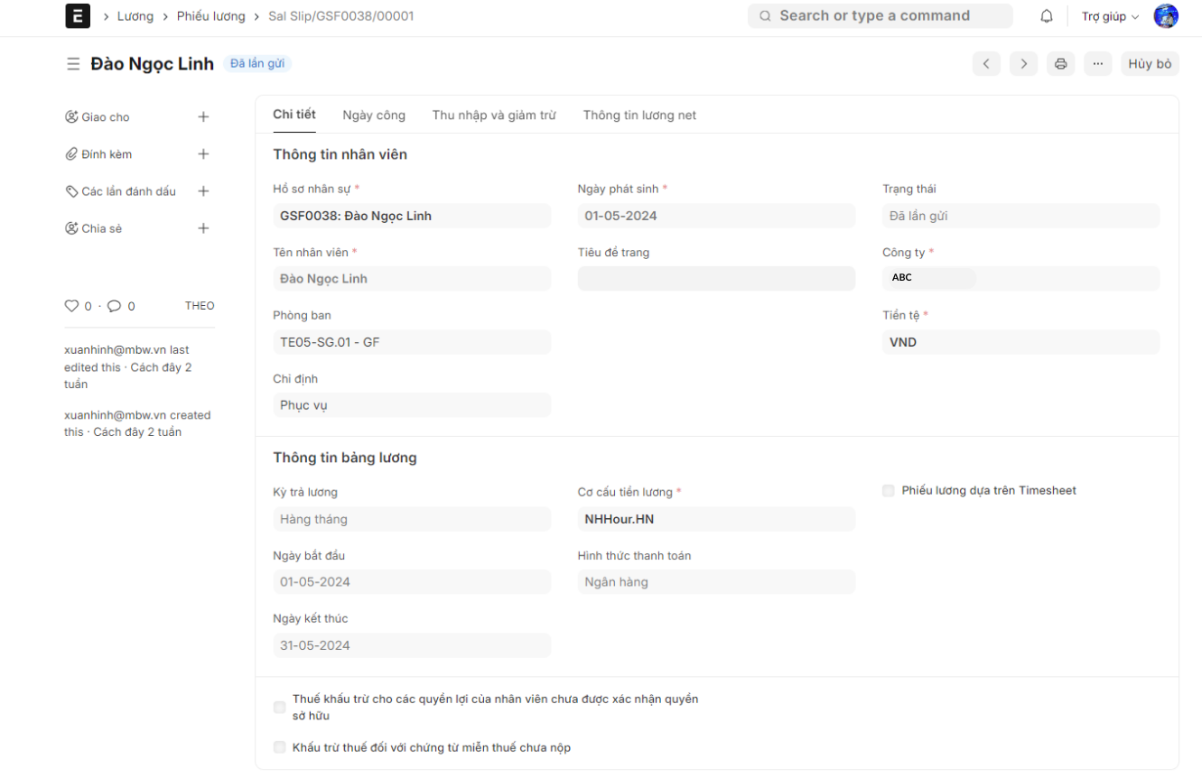Click the notification bell icon

click(x=1047, y=16)
